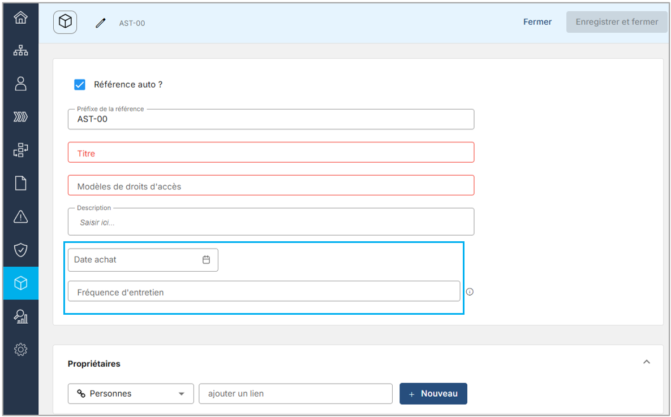Open the warning triangle sidebar icon

click(21, 216)
